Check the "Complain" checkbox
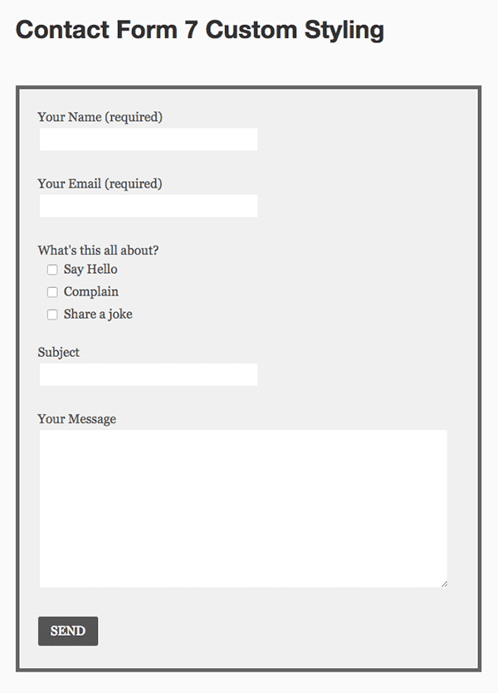Image resolution: width=498 pixels, height=693 pixels. [52, 291]
